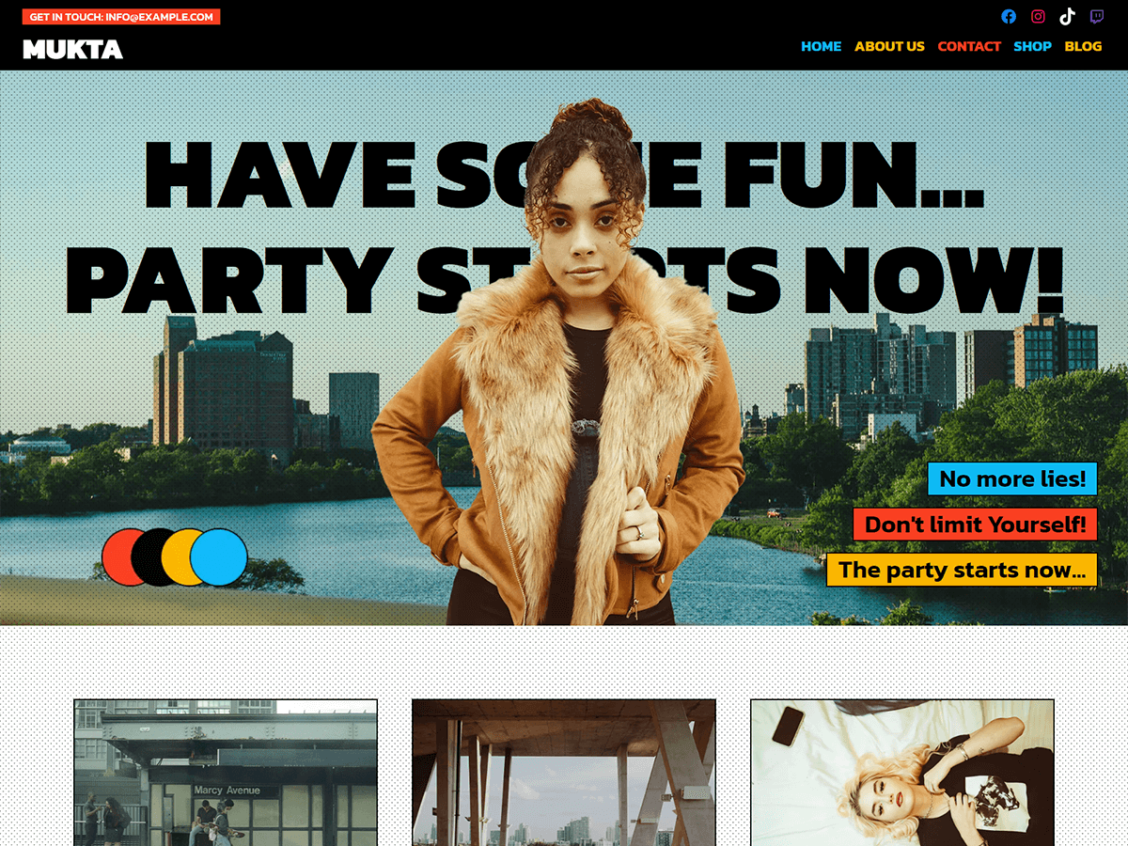The image size is (1128, 846).
Task: Open the Contact menu item
Action: [x=969, y=46]
